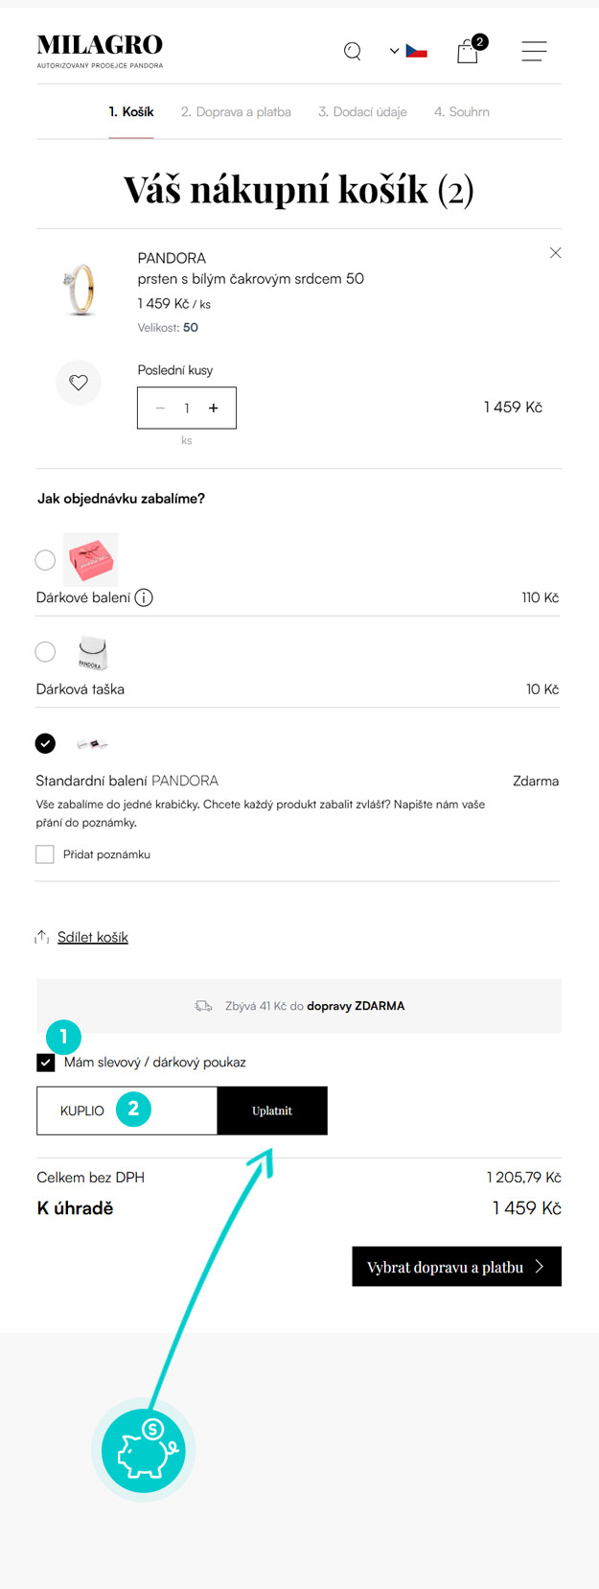Go to the Dodací údaje step
Screen dimensions: 599x1589
point(362,112)
